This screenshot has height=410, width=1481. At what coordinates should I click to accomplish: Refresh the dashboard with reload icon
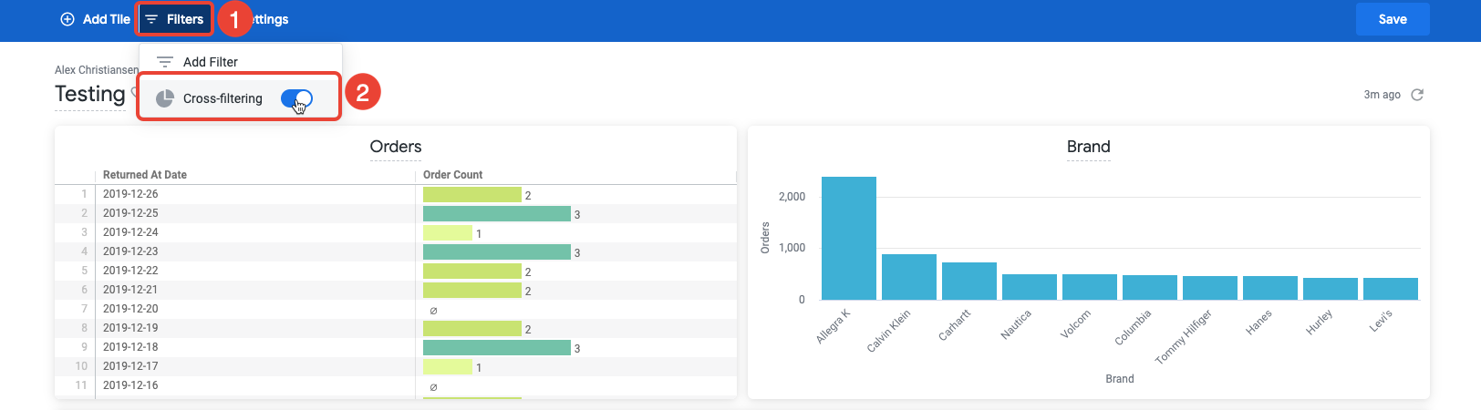click(x=1417, y=95)
